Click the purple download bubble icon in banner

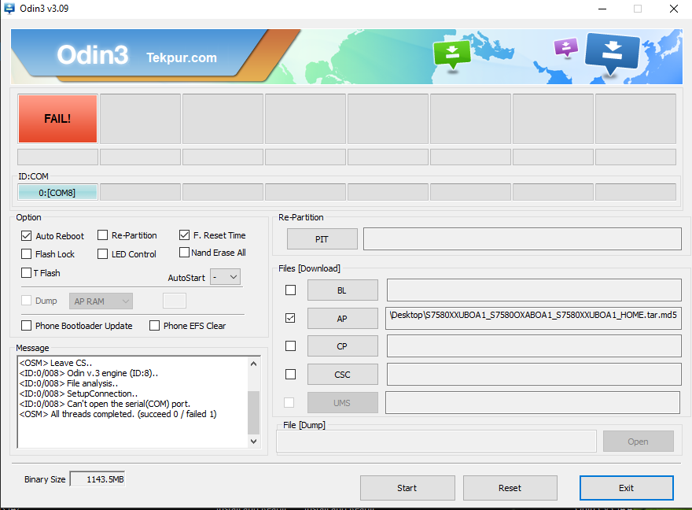click(x=565, y=46)
